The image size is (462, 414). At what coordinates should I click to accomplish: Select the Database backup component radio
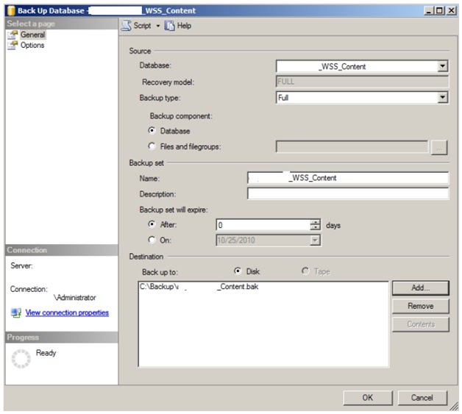pyautogui.click(x=152, y=130)
